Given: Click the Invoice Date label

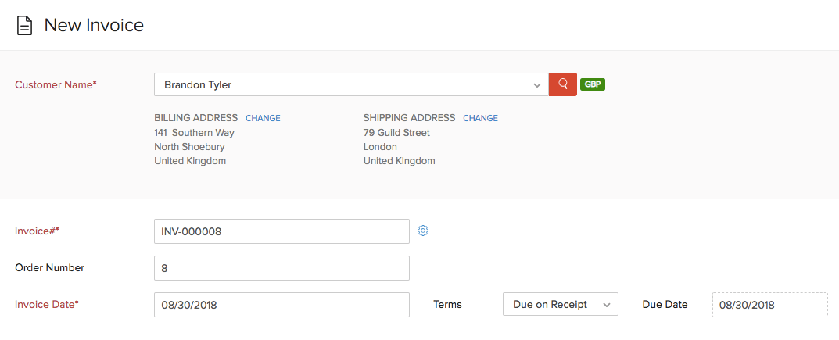Looking at the screenshot, I should coord(47,304).
